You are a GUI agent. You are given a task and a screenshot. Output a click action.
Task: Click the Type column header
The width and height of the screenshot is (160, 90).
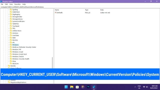coord(87,10)
